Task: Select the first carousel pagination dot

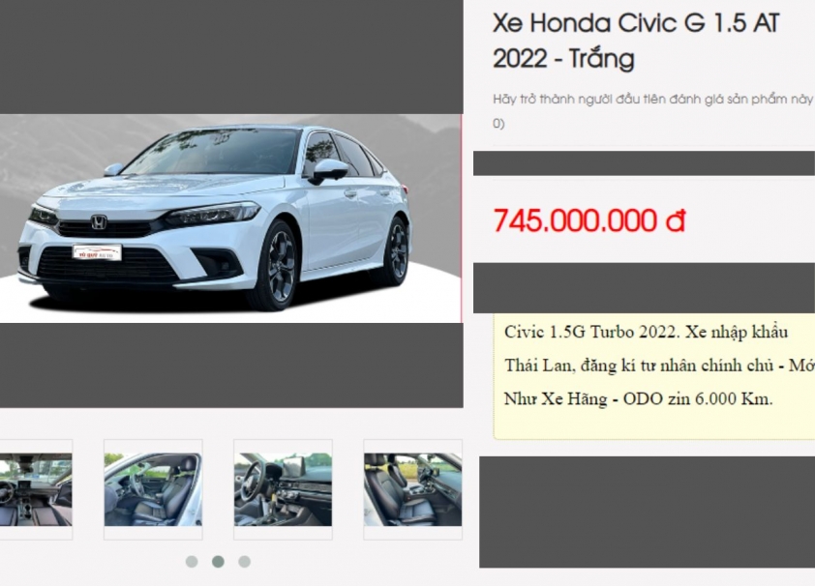Action: (x=192, y=562)
